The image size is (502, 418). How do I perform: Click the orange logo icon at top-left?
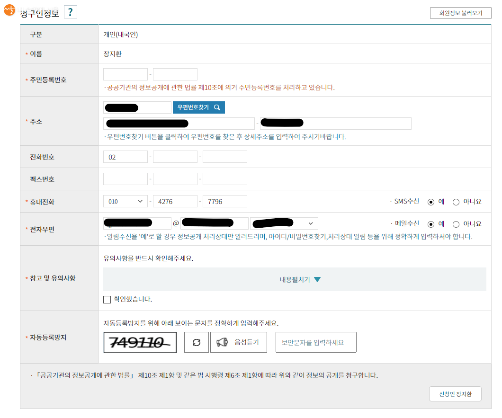[9, 10]
